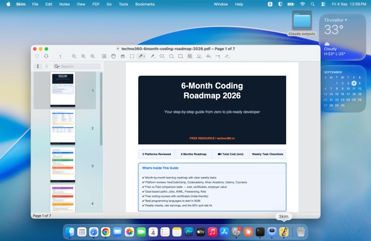The width and height of the screenshot is (371, 241).
Task: Add a strike-through annotation
Action: point(208,56)
